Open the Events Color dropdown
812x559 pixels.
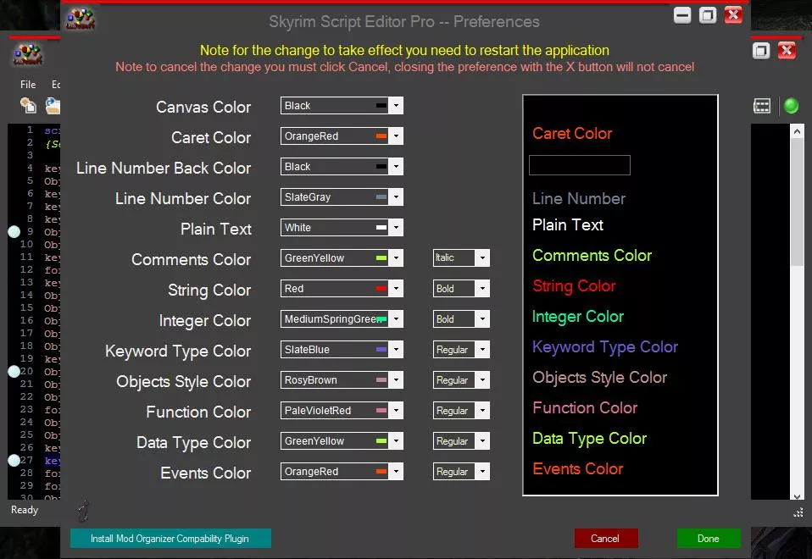[x=396, y=472]
